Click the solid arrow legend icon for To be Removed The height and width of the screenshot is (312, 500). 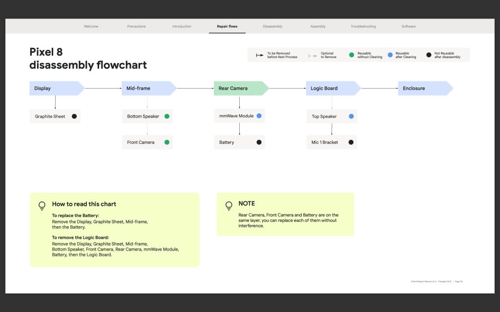tap(259, 55)
